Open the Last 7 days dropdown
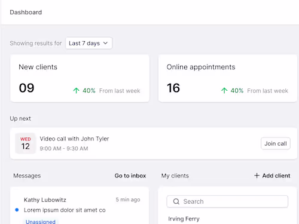299x224 pixels. point(89,43)
